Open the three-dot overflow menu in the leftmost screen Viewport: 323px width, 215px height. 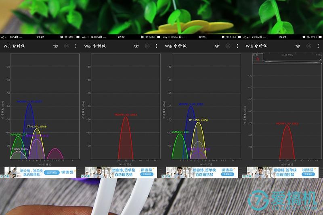tap(76, 46)
